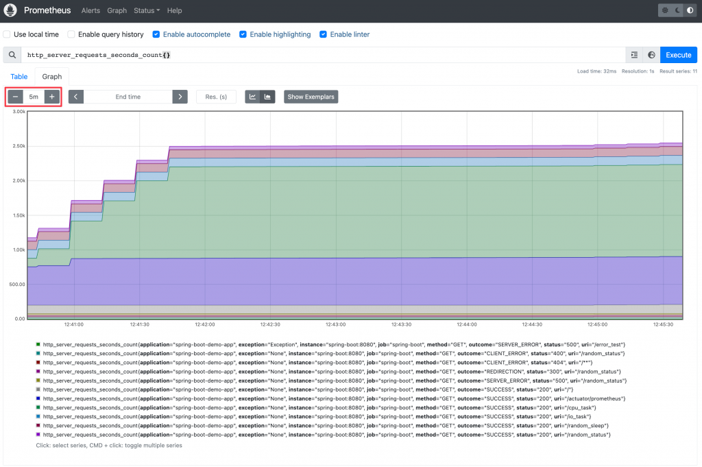Switch to the Table tab

pos(19,77)
